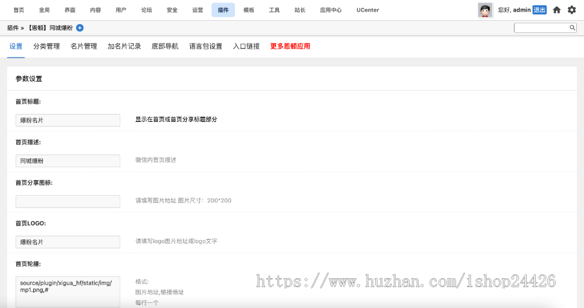Screen dimensions: 584x308
Task: Open the 安全 menu
Action: coord(172,10)
